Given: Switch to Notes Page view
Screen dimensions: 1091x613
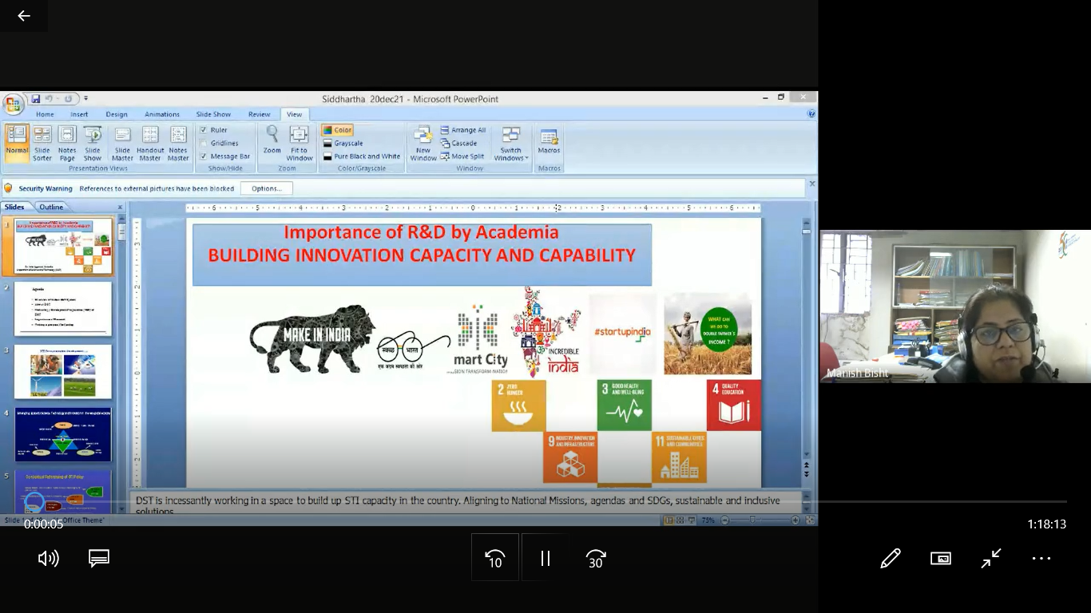Looking at the screenshot, I should (67, 144).
